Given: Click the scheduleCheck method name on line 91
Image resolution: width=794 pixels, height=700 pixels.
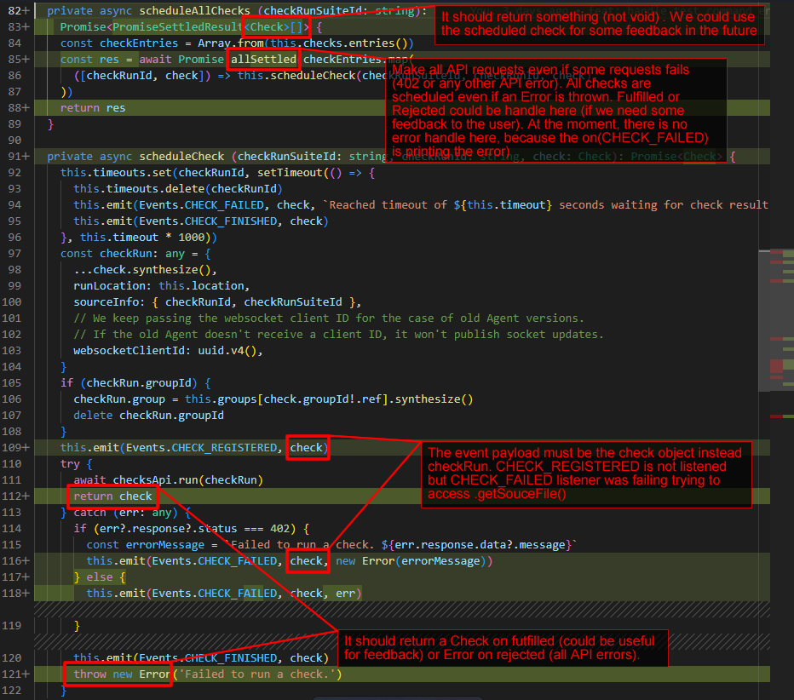Looking at the screenshot, I should [x=181, y=157].
